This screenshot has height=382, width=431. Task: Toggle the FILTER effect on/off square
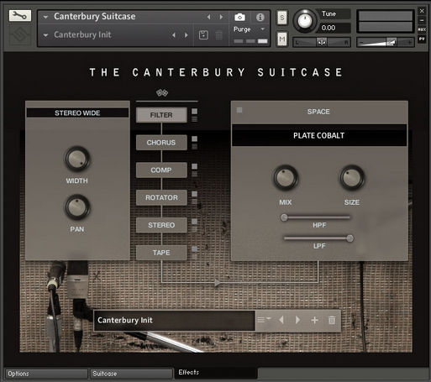point(194,112)
